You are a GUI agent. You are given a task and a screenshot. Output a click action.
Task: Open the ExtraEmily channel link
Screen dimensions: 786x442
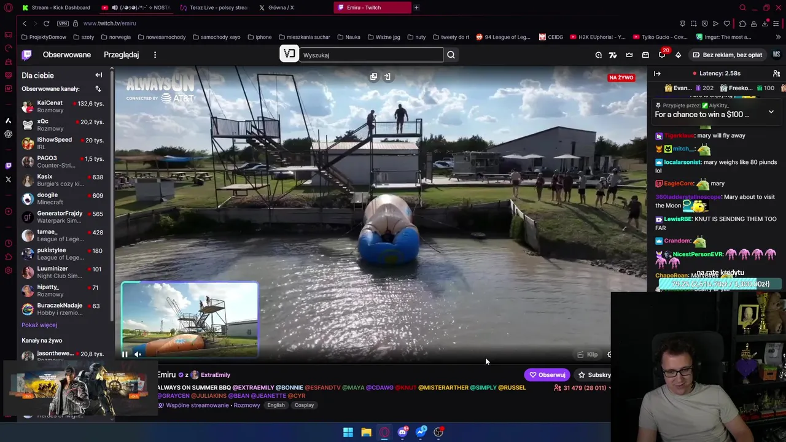click(x=215, y=375)
